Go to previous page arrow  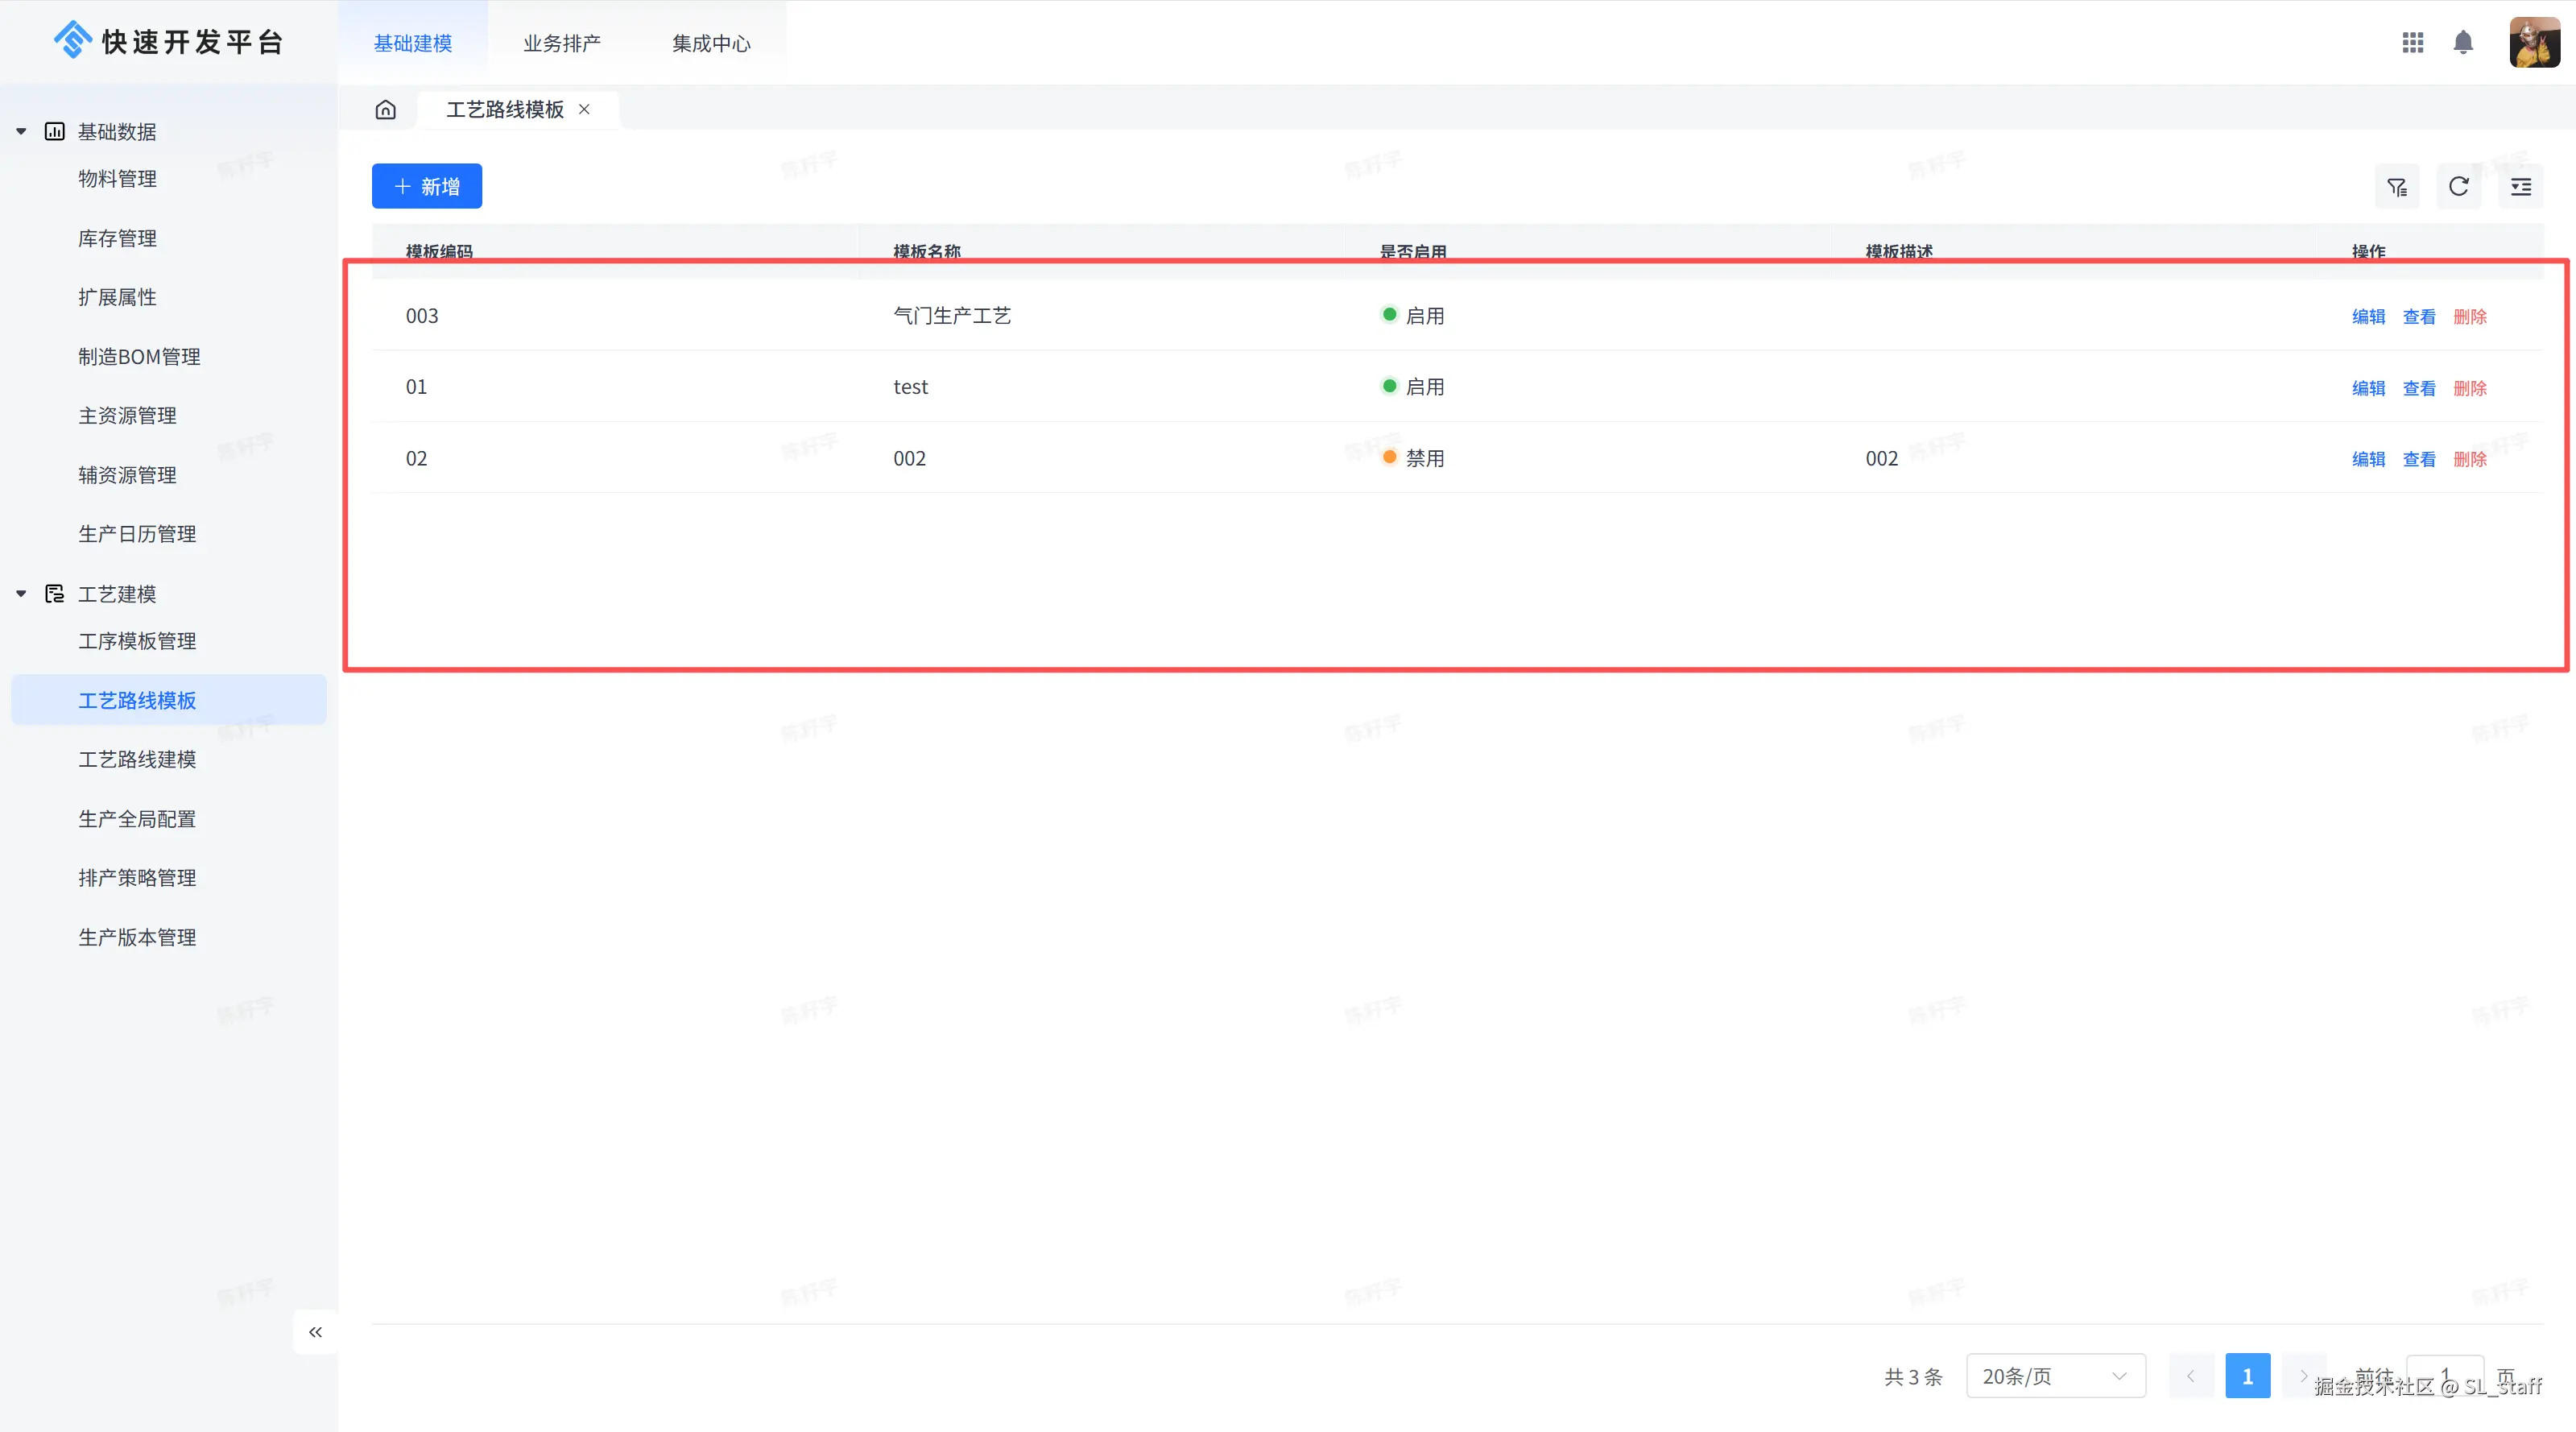pos(2191,1376)
